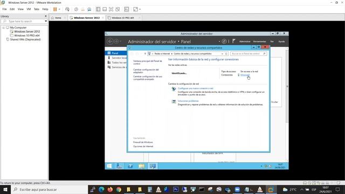Click the back arrow in Administrador del servidor
This screenshot has height=194, width=345.
click(x=110, y=41)
